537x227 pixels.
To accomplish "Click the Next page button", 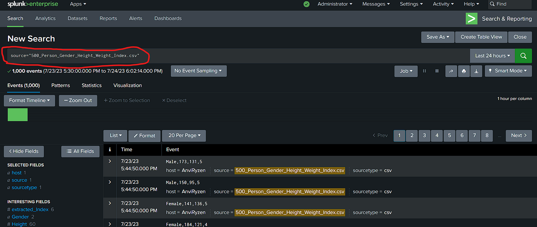I will tap(519, 136).
